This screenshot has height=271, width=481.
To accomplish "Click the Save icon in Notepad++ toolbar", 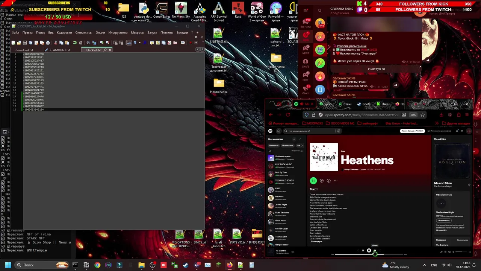I will [x=25, y=43].
